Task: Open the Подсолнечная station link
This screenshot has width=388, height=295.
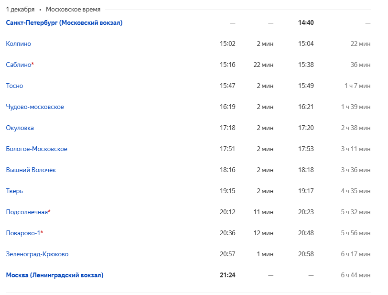Action: coord(27,212)
